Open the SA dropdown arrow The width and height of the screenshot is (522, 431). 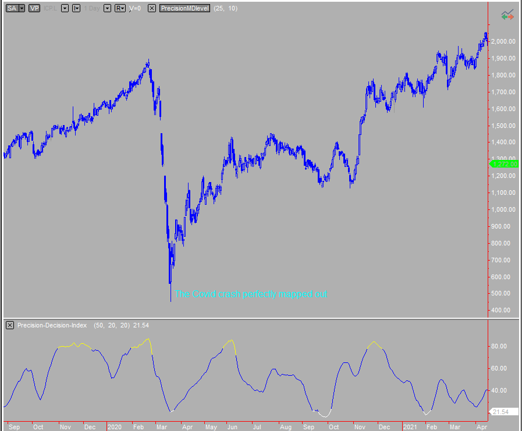pyautogui.click(x=20, y=9)
